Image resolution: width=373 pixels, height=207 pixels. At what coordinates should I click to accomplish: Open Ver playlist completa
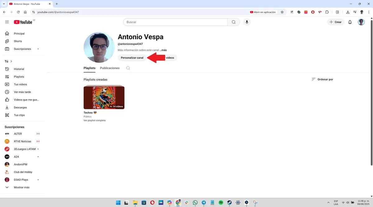pos(94,120)
